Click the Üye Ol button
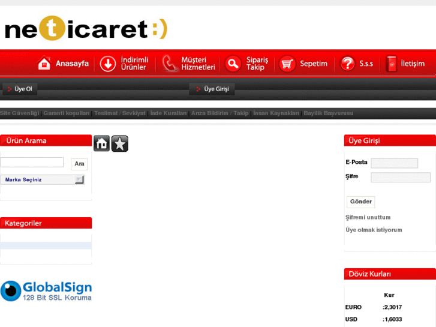 point(20,89)
